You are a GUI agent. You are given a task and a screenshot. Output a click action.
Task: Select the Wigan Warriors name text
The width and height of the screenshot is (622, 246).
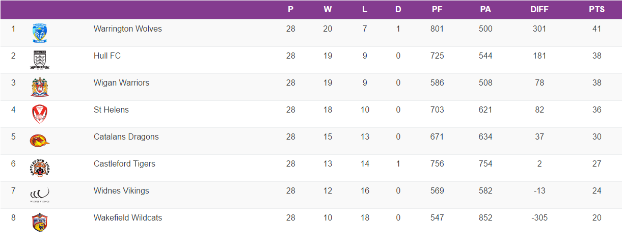click(121, 83)
